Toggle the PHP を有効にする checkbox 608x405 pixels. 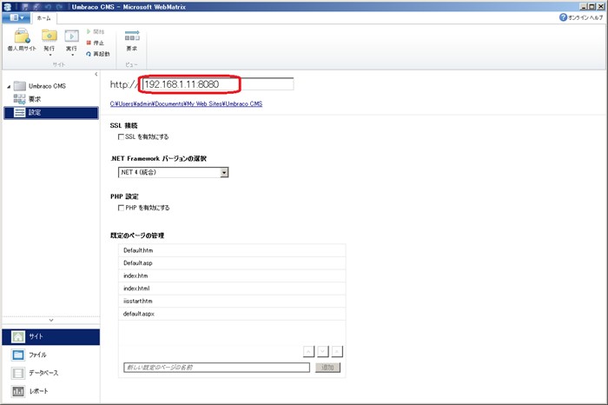tap(121, 208)
